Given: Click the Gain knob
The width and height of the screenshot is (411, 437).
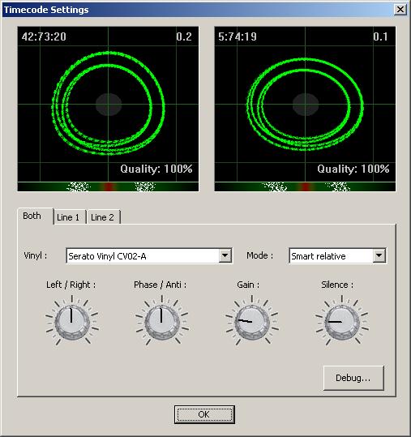Looking at the screenshot, I should tap(252, 322).
